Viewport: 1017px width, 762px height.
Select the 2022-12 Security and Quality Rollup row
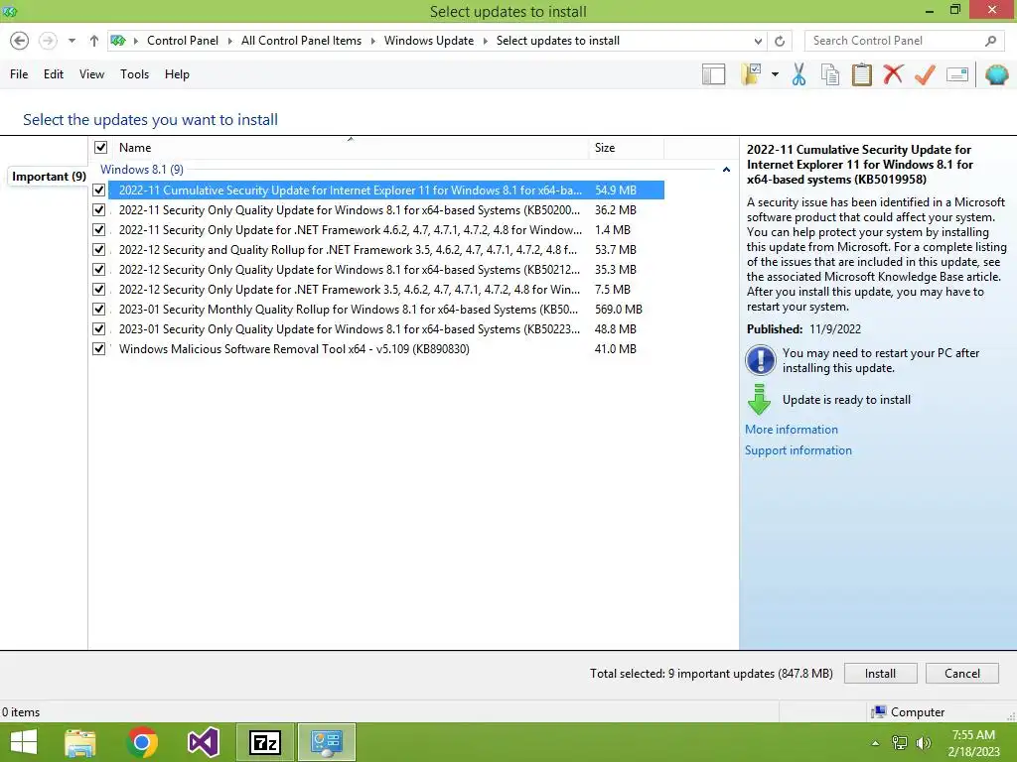click(386, 249)
